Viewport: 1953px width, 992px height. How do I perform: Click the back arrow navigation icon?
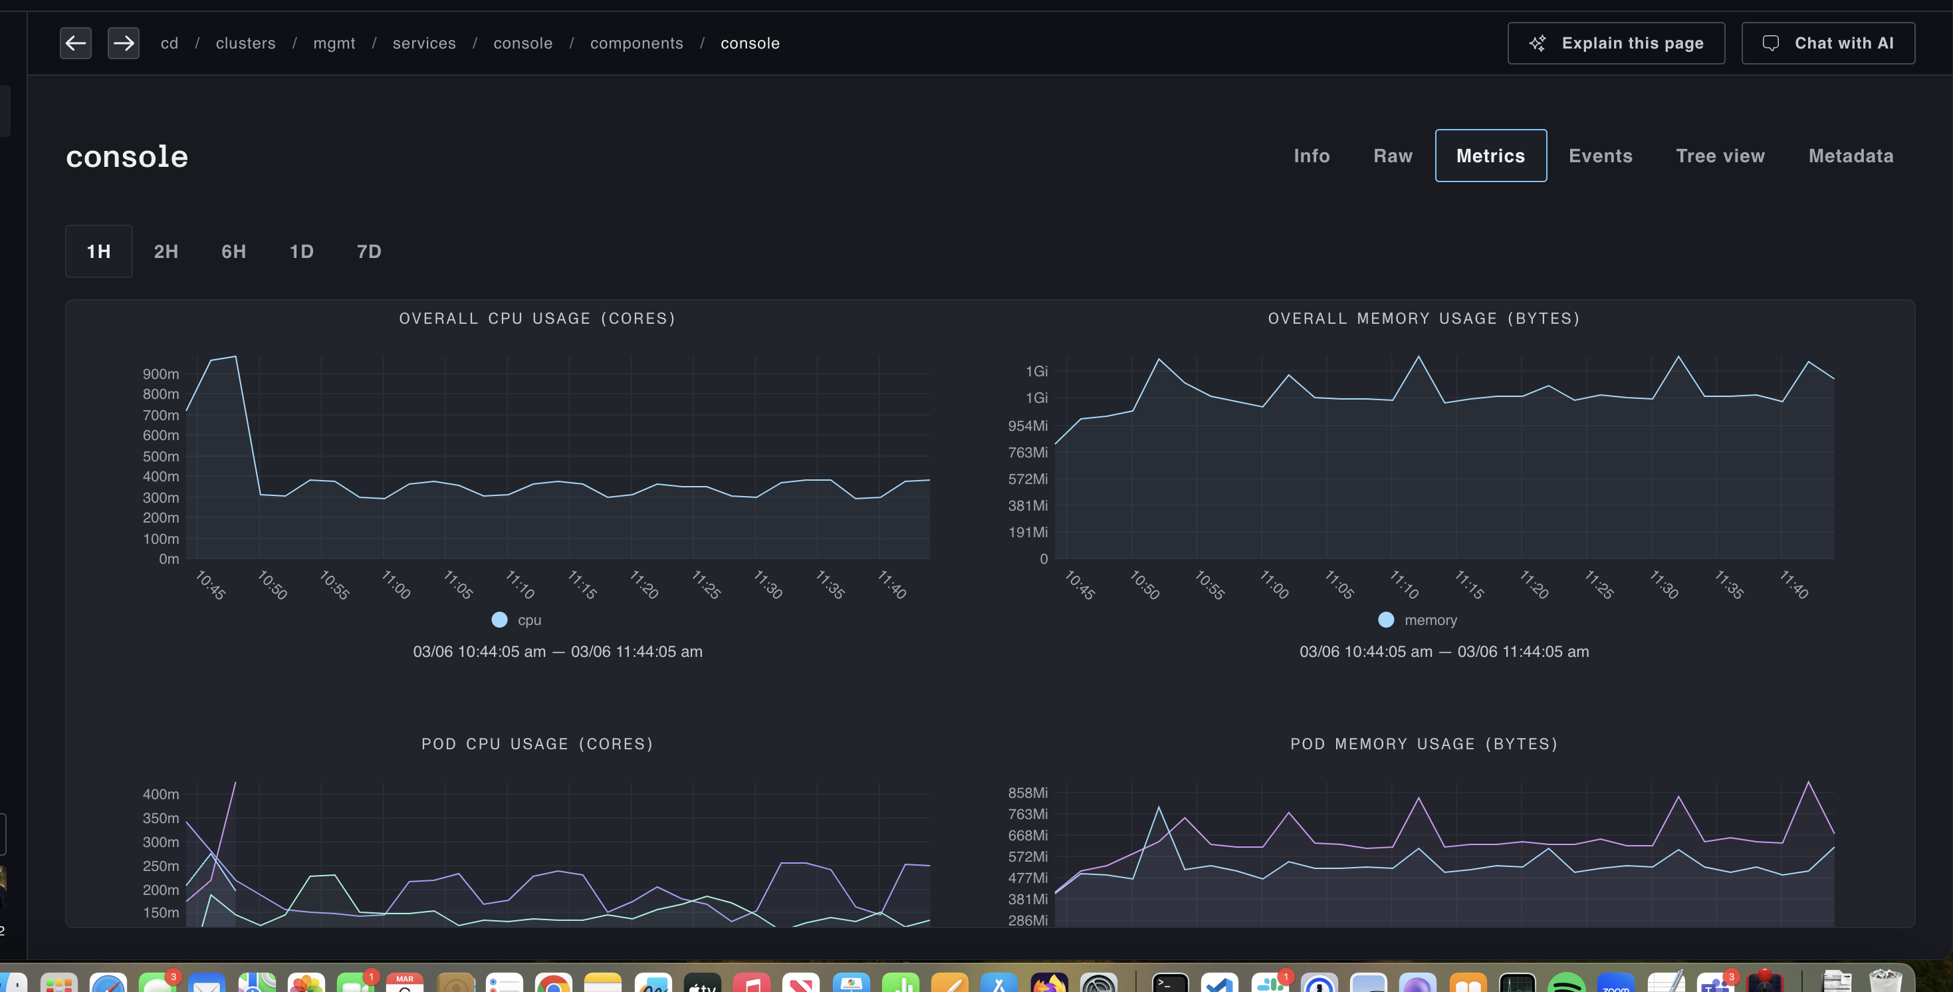(76, 43)
